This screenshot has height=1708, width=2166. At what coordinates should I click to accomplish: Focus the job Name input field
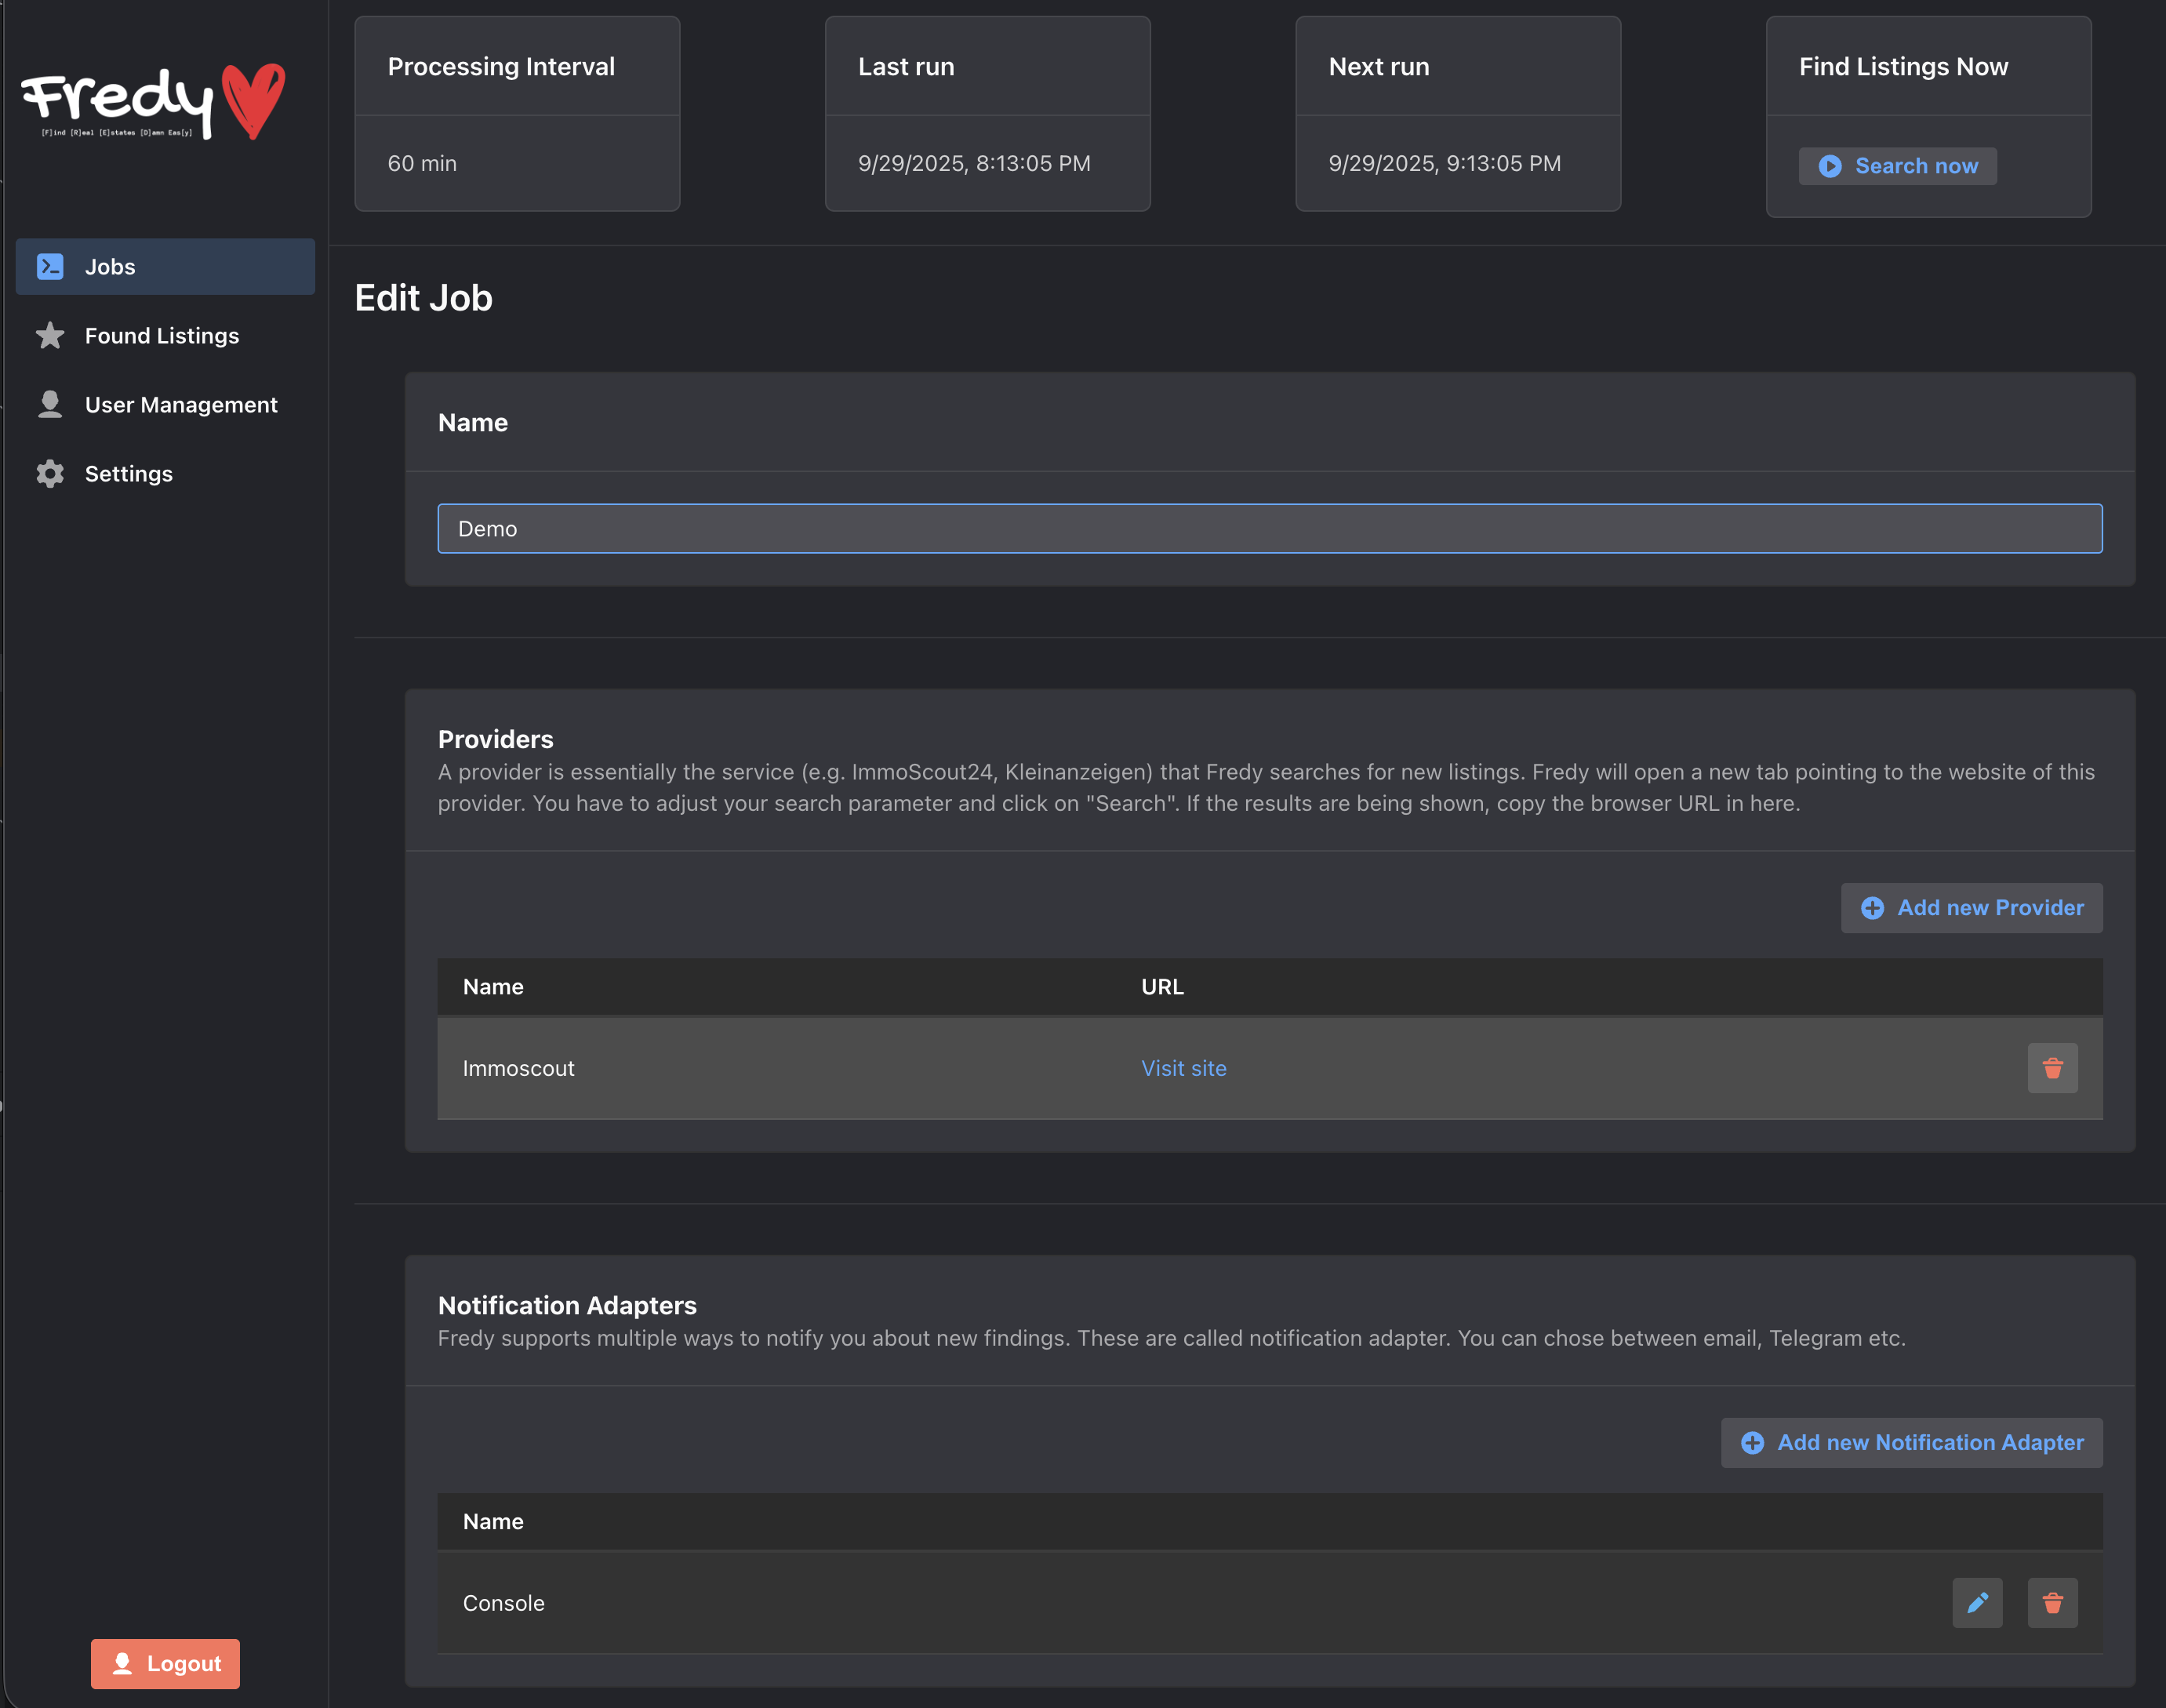[1270, 529]
